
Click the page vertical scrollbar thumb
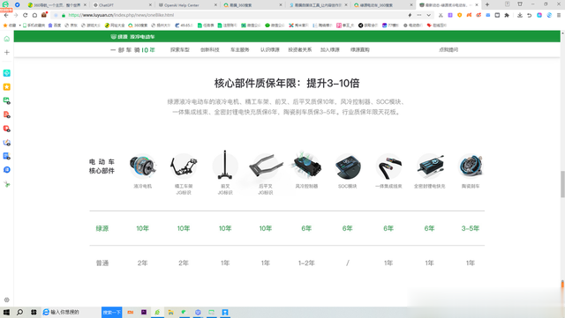562,184
